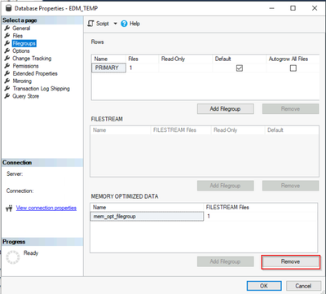Open the Files page
Viewport: 326px width, 294px height.
(18, 36)
